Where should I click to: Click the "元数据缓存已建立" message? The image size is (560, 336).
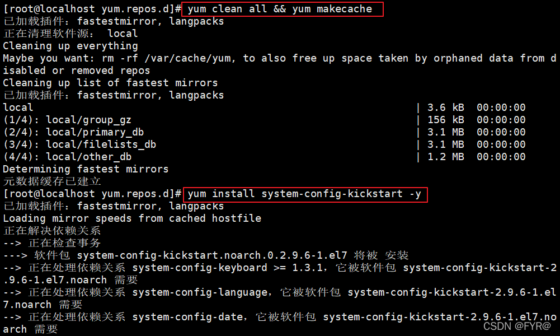coord(52,181)
